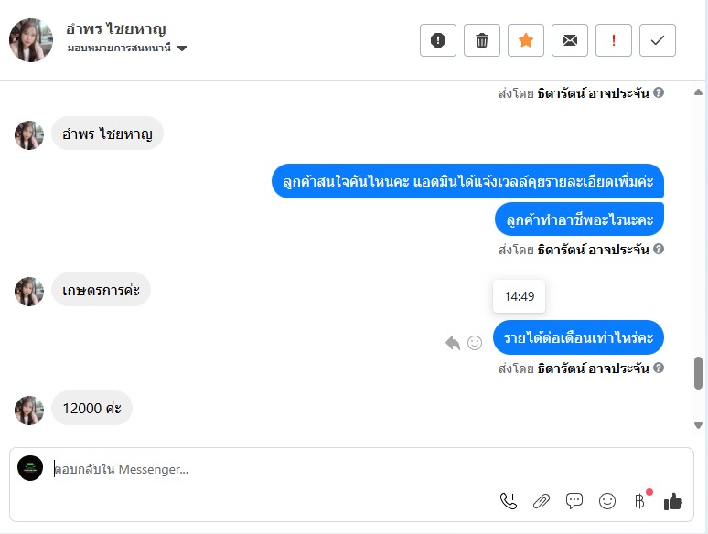Mark conversation unread with the envelope icon

[570, 40]
